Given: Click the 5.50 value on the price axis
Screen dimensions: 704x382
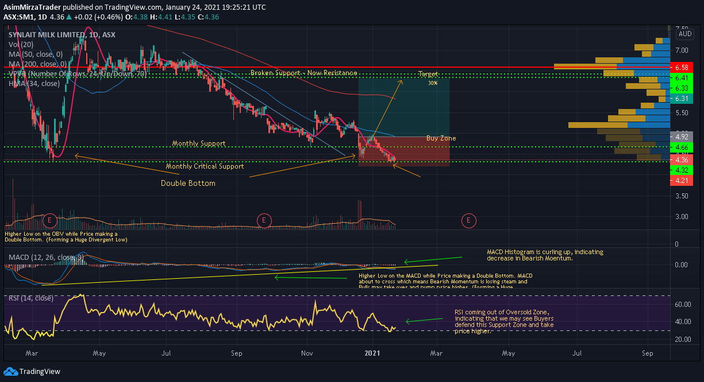Looking at the screenshot, I should [x=682, y=112].
